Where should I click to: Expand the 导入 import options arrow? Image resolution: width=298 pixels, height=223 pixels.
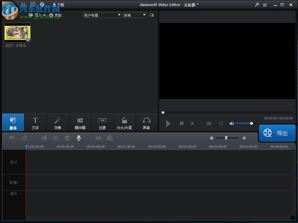click(44, 15)
